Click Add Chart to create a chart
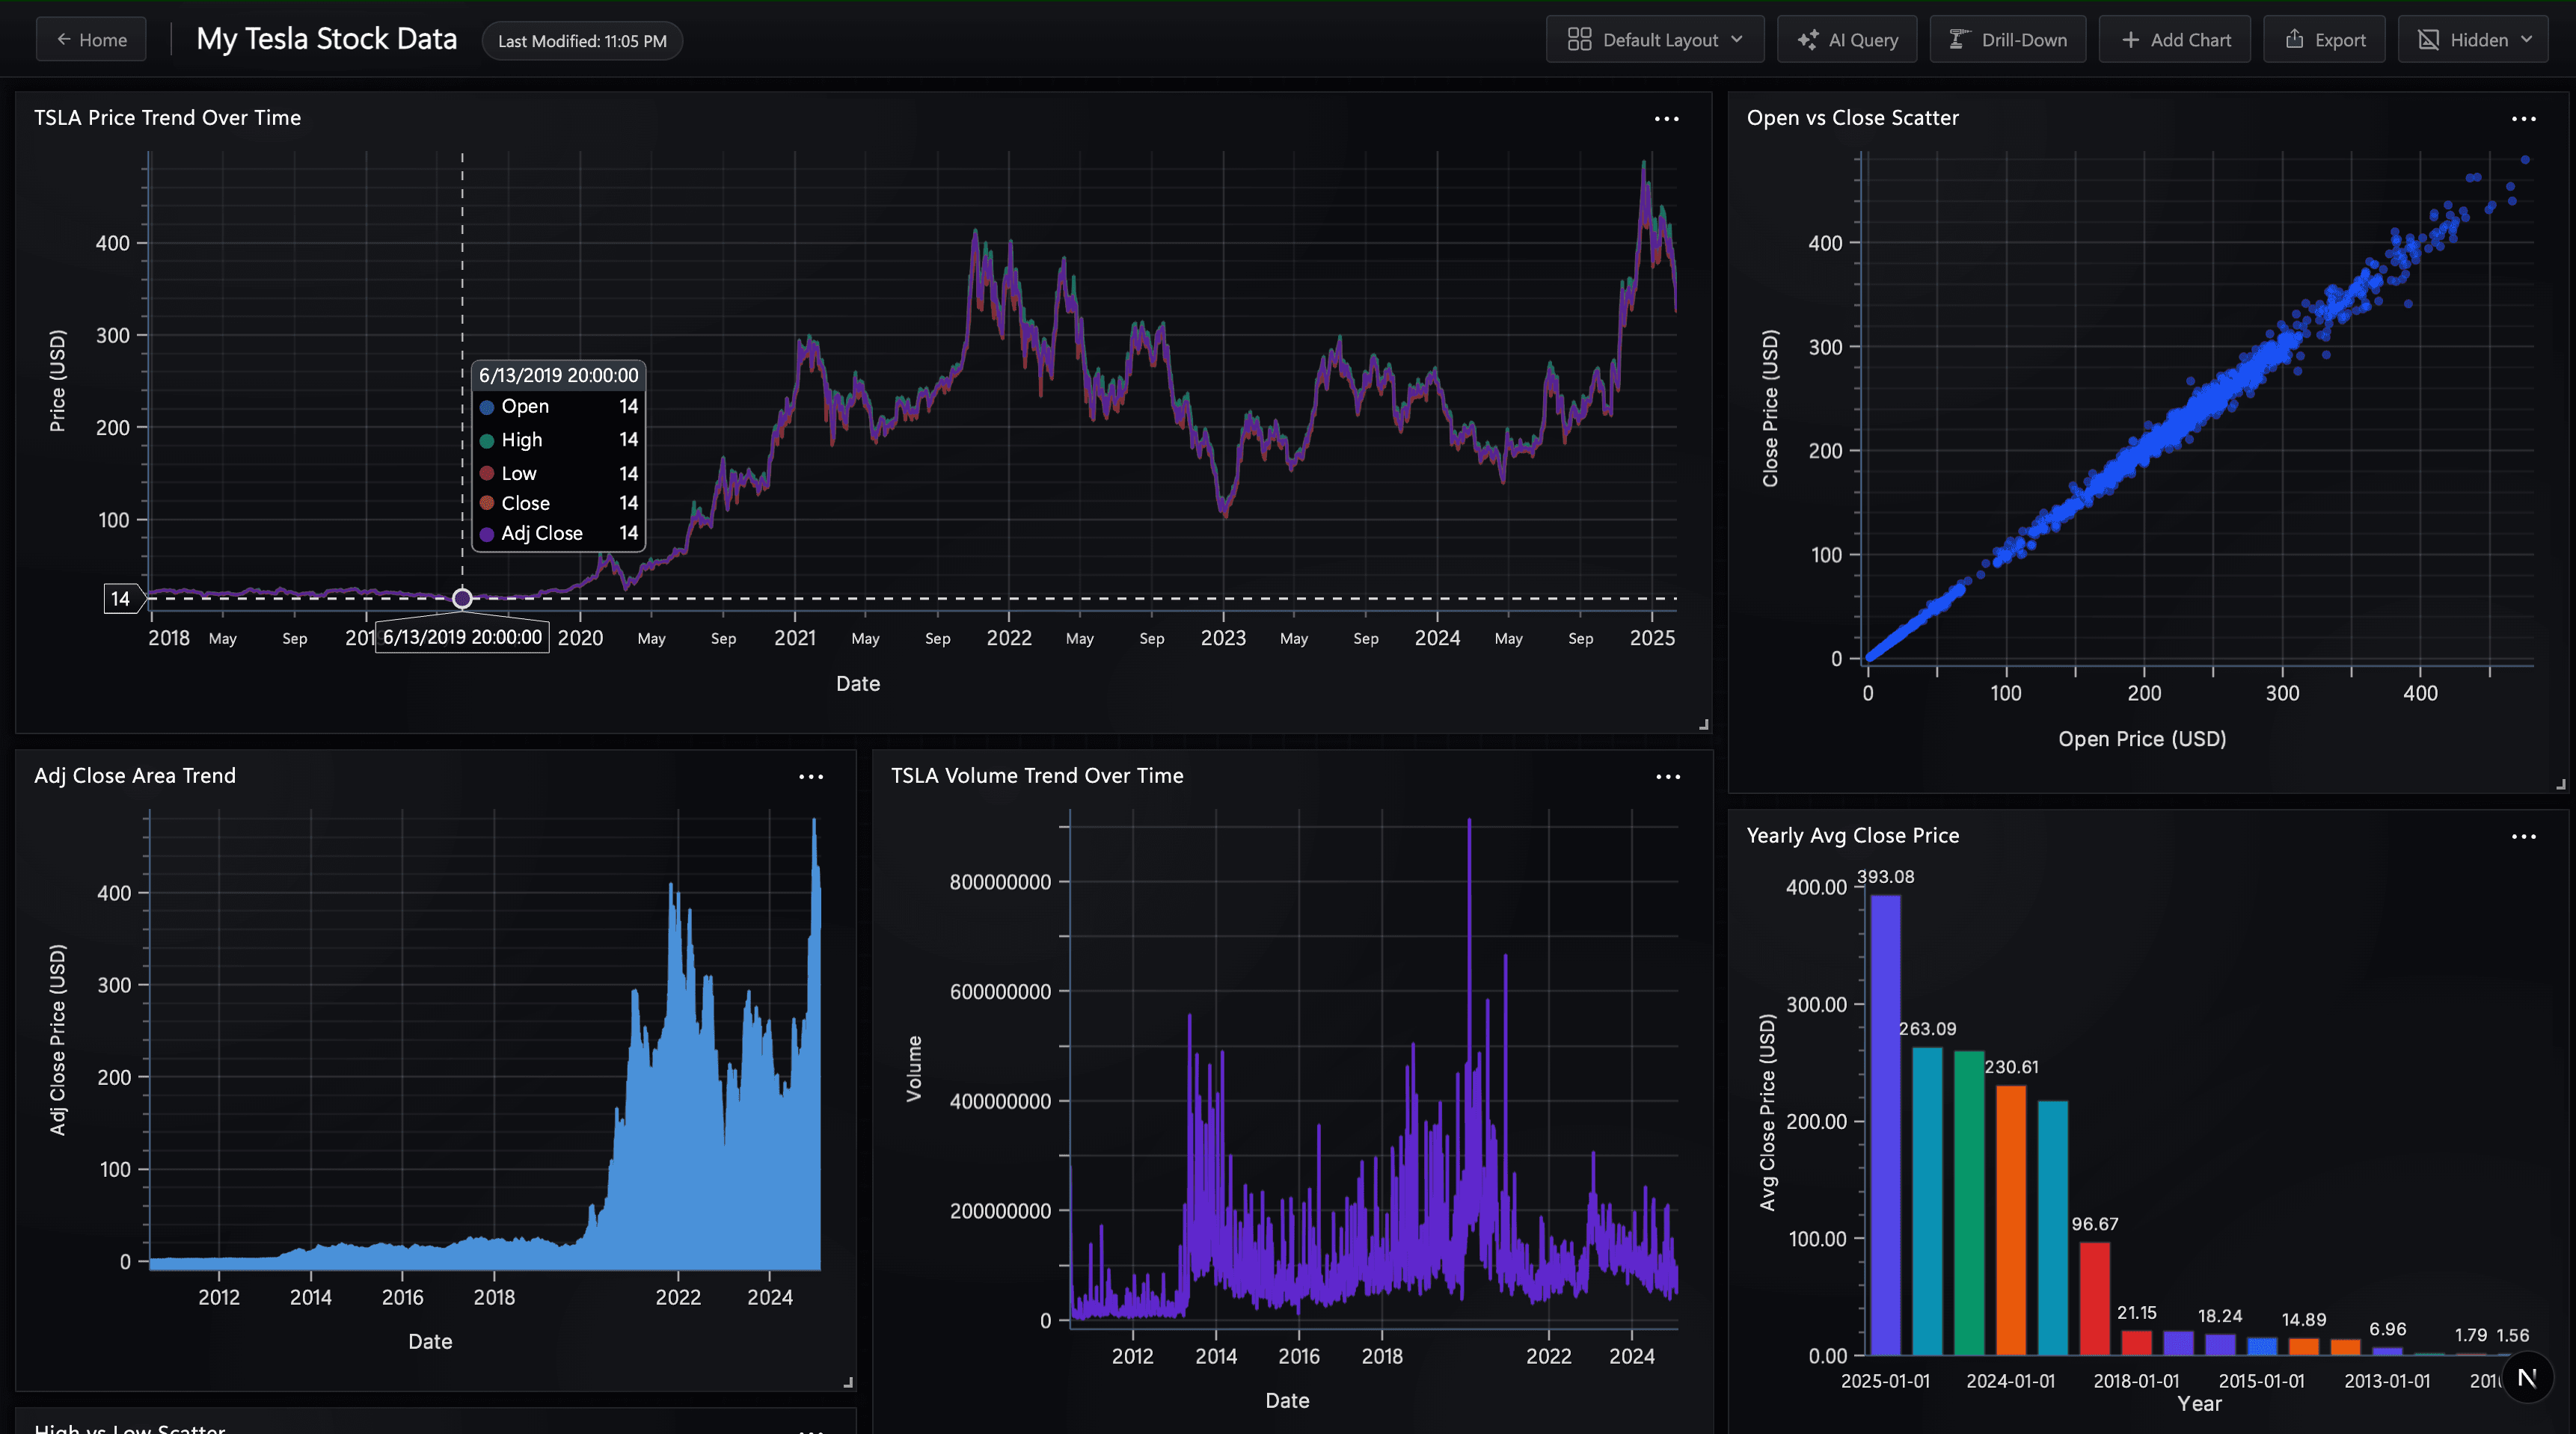2576x1434 pixels. (2175, 40)
